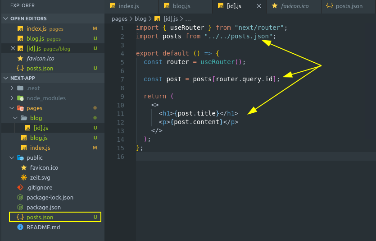Open the posts.json editor tab
This screenshot has height=241, width=376.
(349, 6)
